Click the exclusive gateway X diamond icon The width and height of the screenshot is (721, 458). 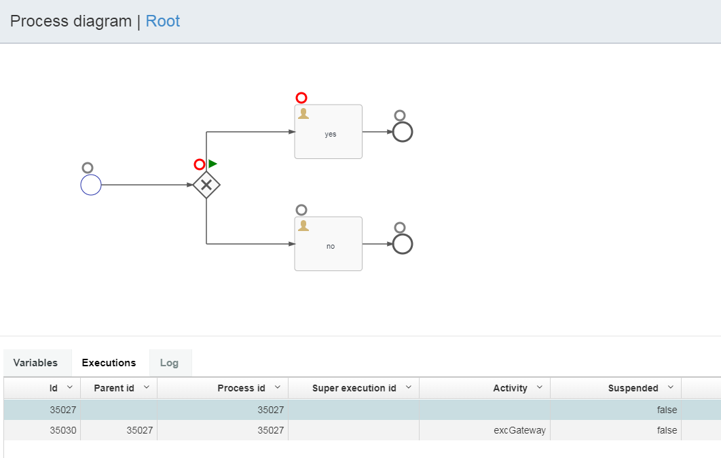point(206,185)
